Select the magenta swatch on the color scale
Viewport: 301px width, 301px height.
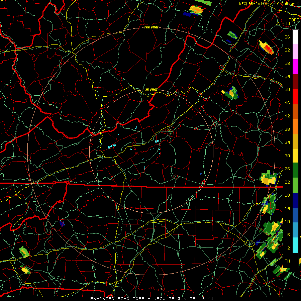click(295, 67)
